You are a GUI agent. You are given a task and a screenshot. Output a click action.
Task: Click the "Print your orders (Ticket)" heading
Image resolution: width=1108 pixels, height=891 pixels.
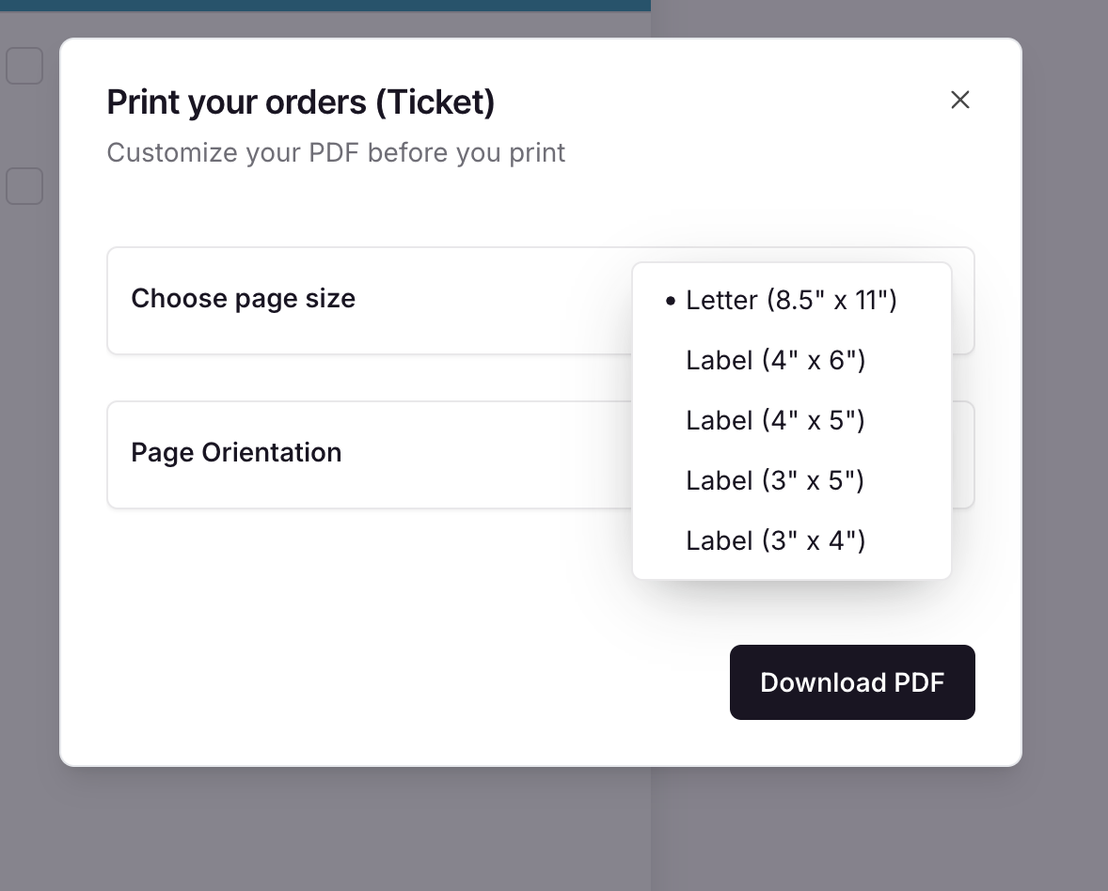[301, 102]
